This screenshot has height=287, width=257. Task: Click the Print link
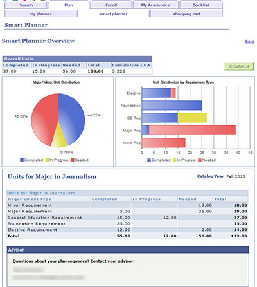(x=249, y=41)
